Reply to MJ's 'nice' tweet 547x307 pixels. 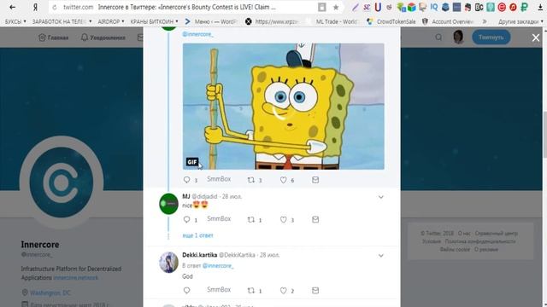pos(187,219)
